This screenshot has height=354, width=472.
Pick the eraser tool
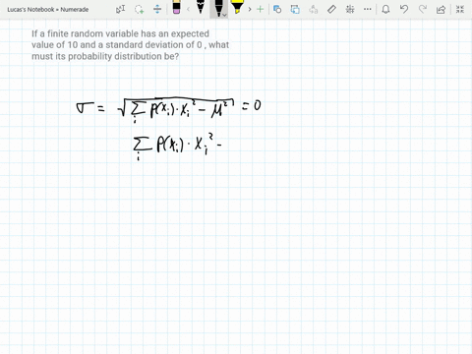(x=176, y=7)
